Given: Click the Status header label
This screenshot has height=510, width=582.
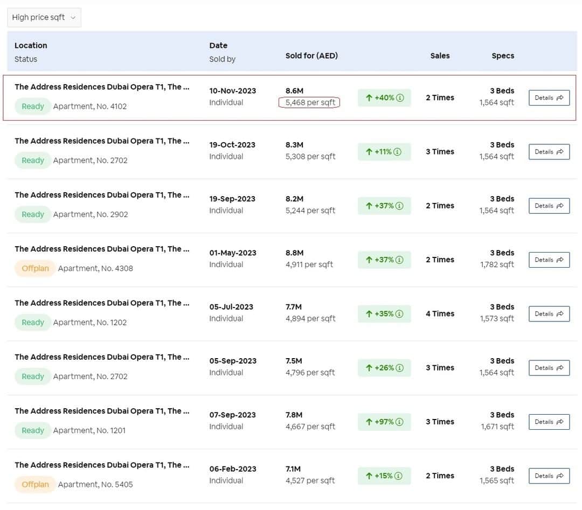Looking at the screenshot, I should tap(26, 59).
